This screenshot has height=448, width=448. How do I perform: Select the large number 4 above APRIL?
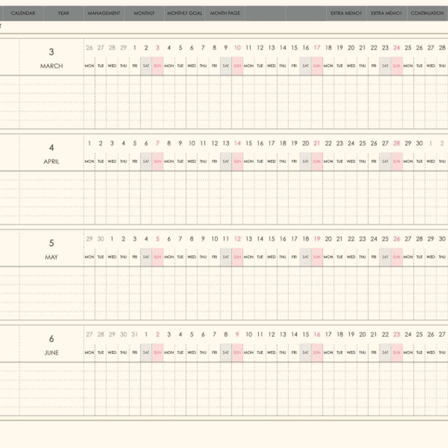(x=52, y=148)
